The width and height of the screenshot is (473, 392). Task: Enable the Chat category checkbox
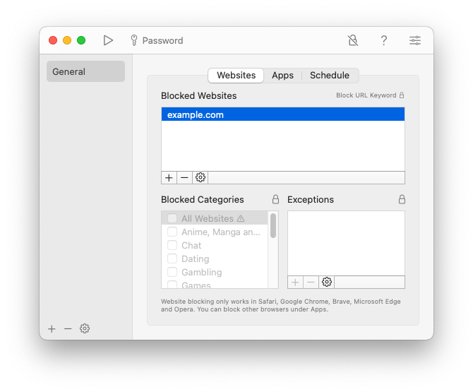pos(172,245)
